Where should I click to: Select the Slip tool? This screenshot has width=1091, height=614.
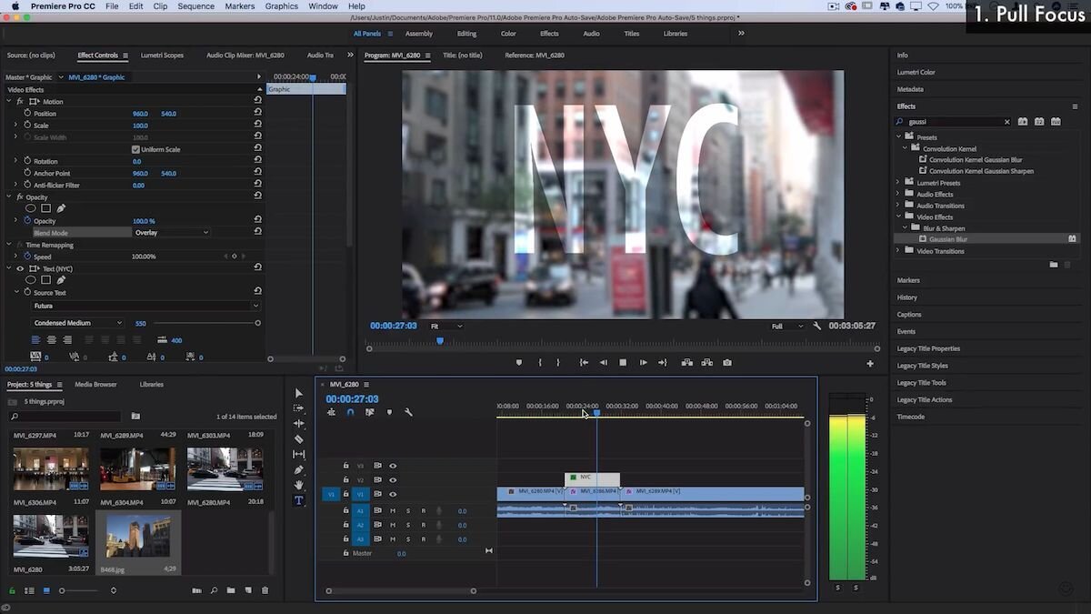(299, 455)
